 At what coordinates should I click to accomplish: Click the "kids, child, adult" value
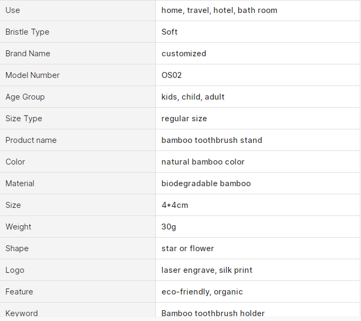tap(193, 97)
